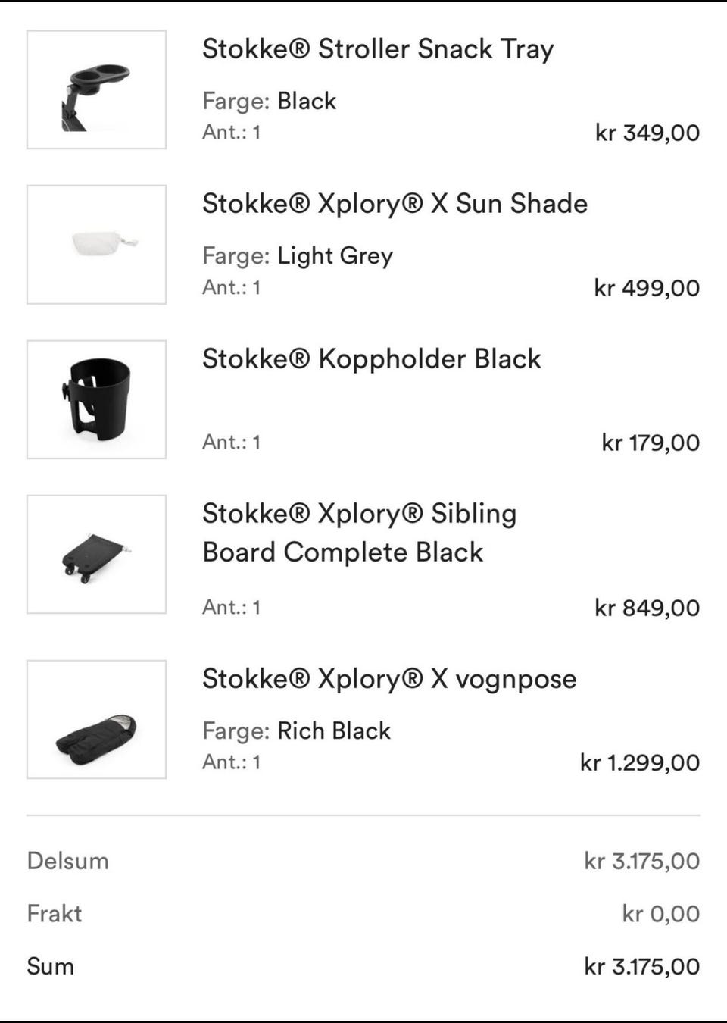Image resolution: width=727 pixels, height=1023 pixels.
Task: Click the Sibling Board price kr 849,00
Action: pyautogui.click(x=647, y=608)
